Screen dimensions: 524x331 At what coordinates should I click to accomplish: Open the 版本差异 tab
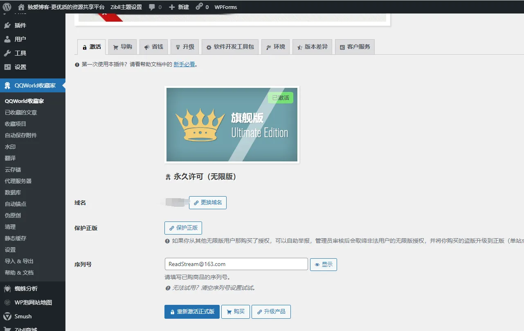(x=312, y=47)
